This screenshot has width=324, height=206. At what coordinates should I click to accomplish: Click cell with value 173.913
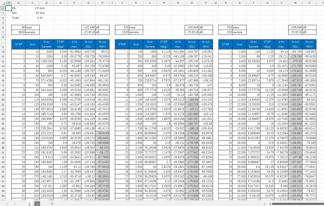point(47,157)
